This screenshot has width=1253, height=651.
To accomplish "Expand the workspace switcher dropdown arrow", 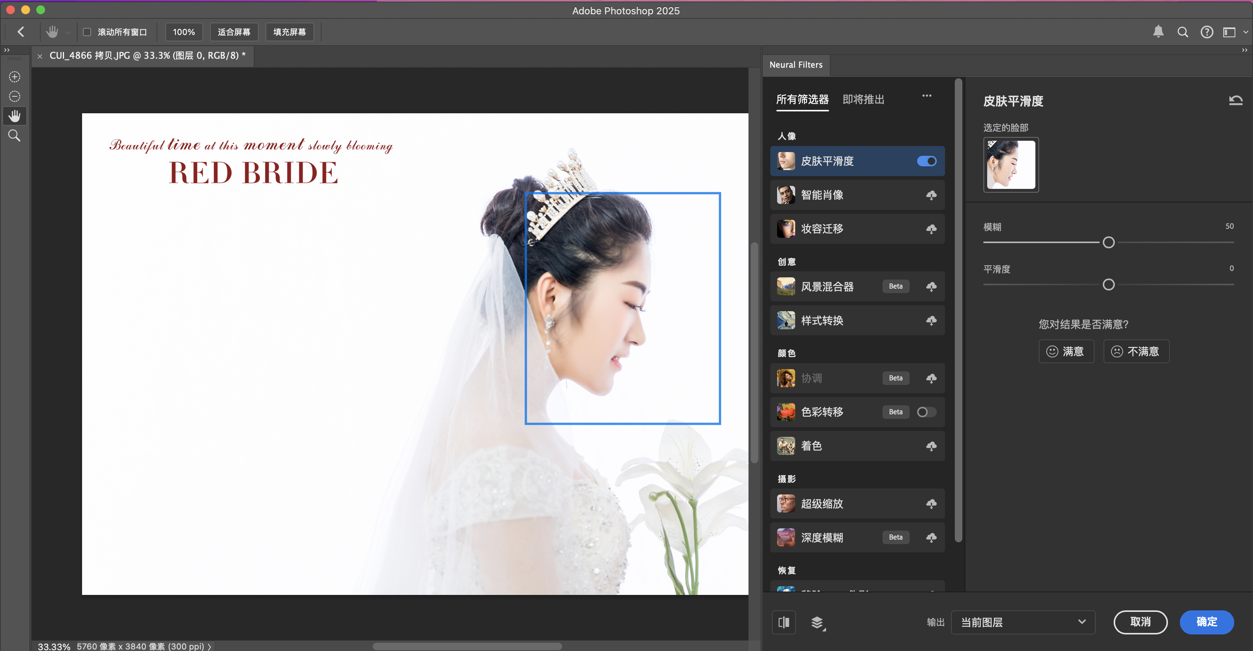I will coord(1245,32).
